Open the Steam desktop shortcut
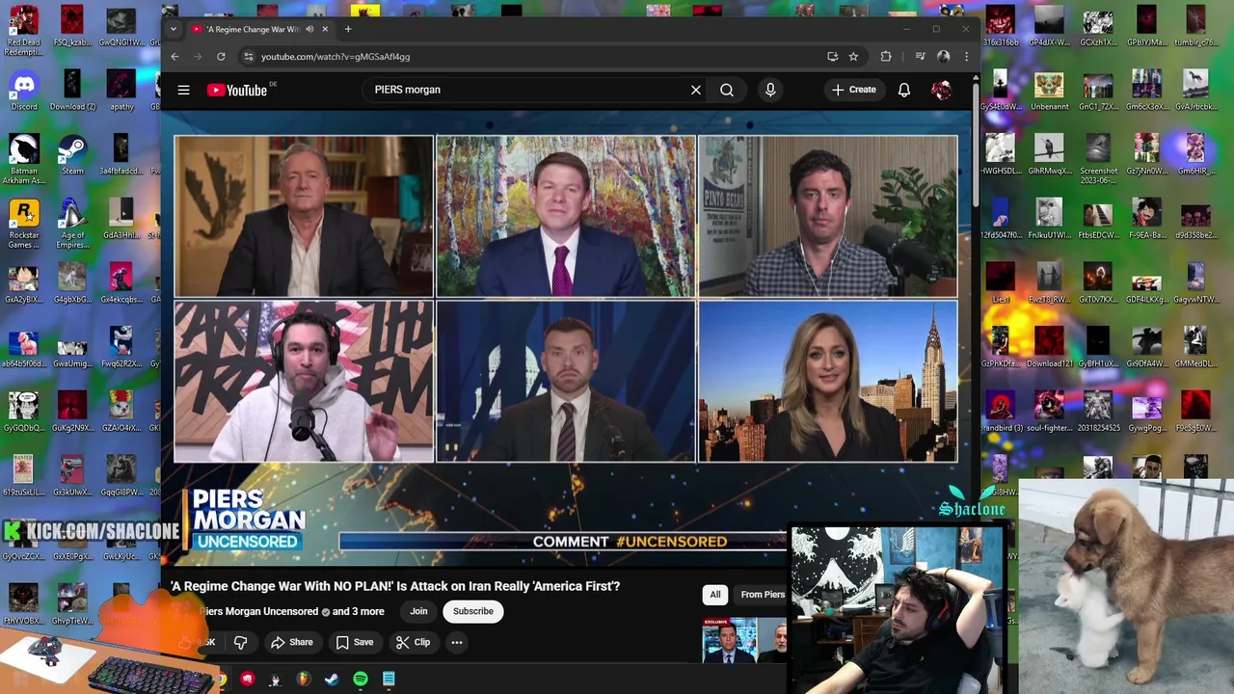 pyautogui.click(x=72, y=155)
